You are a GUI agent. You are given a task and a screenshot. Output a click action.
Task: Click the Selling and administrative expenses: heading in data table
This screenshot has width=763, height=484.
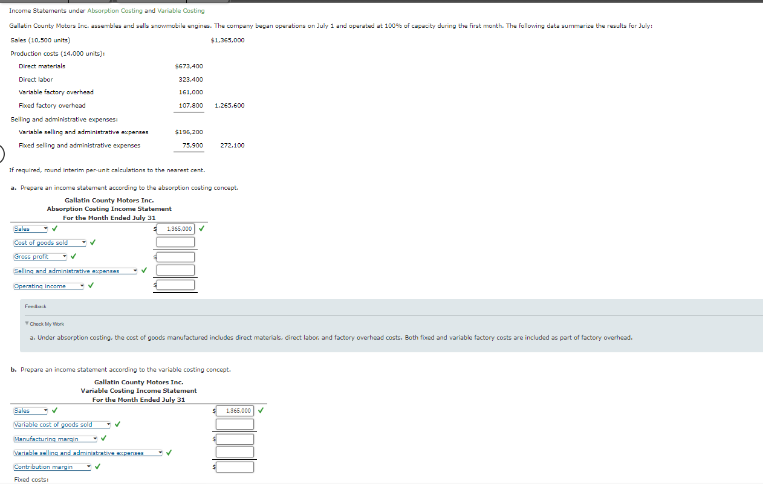pos(64,120)
